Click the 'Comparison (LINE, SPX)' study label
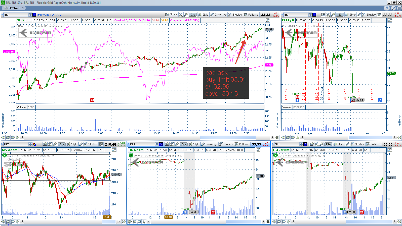 [x=185, y=20]
